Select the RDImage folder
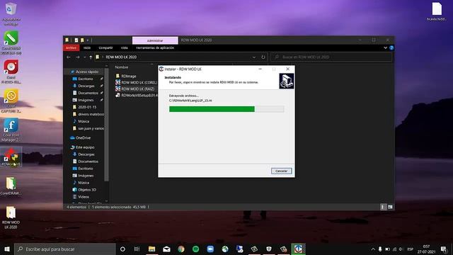This screenshot has width=453, height=255. click(129, 76)
